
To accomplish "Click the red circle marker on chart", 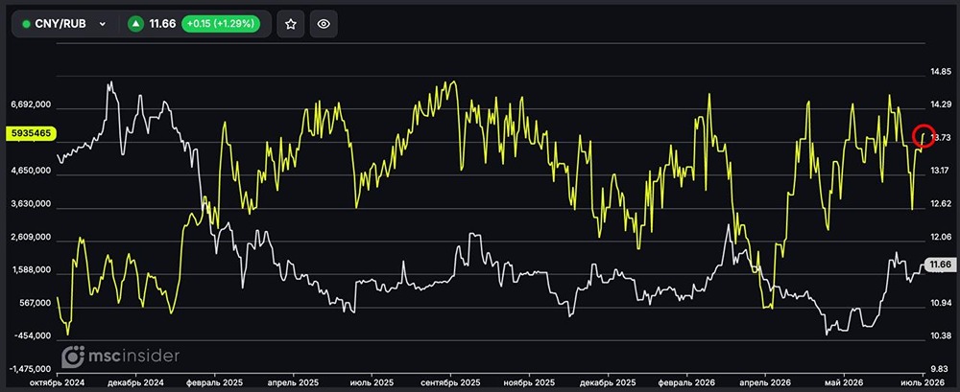I will (x=924, y=136).
